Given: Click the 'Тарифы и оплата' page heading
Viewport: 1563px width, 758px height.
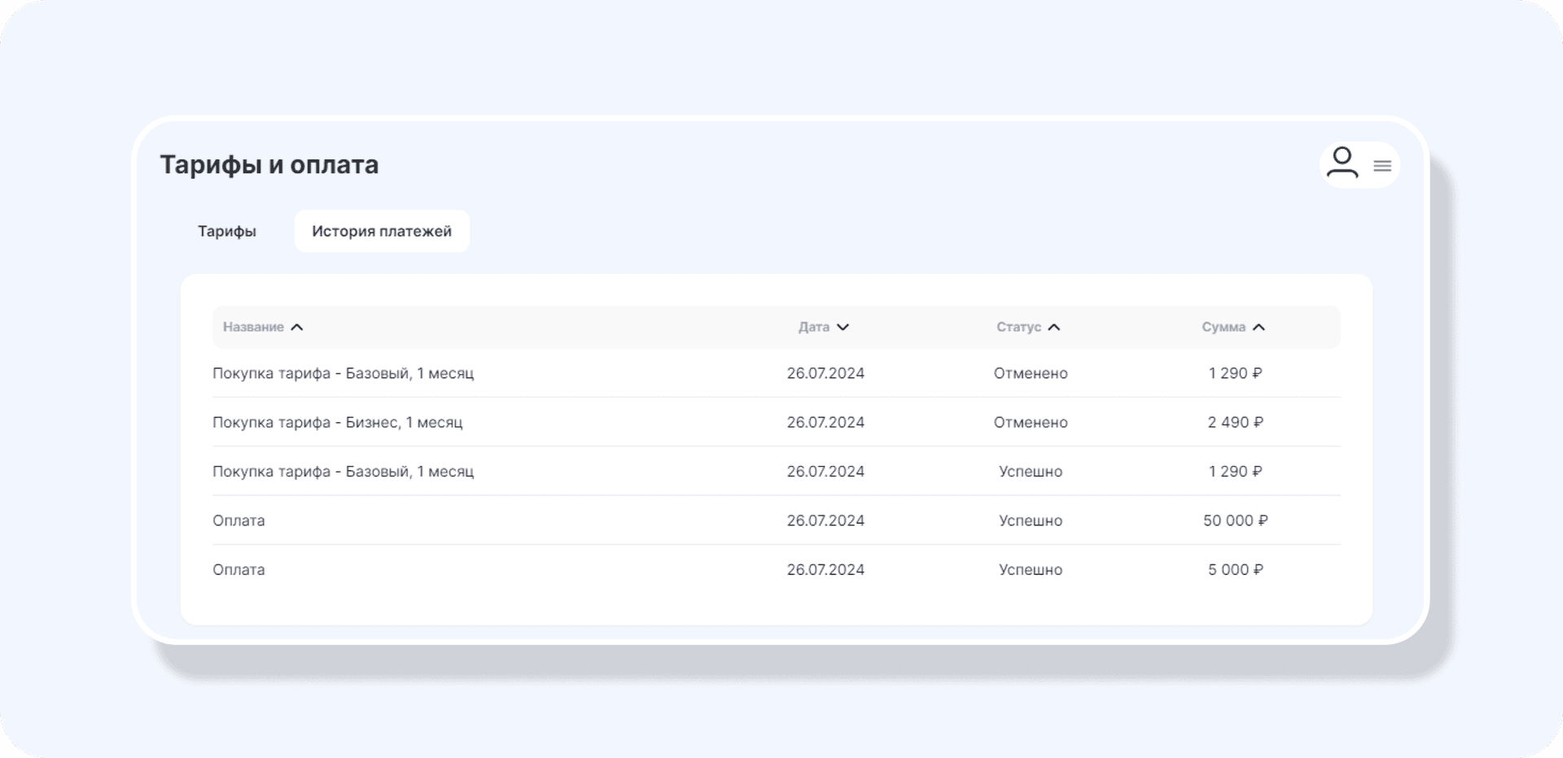Looking at the screenshot, I should pyautogui.click(x=269, y=164).
